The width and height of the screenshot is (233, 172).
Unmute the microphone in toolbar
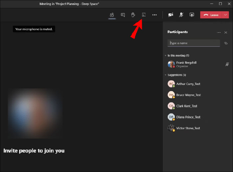pyautogui.click(x=181, y=15)
